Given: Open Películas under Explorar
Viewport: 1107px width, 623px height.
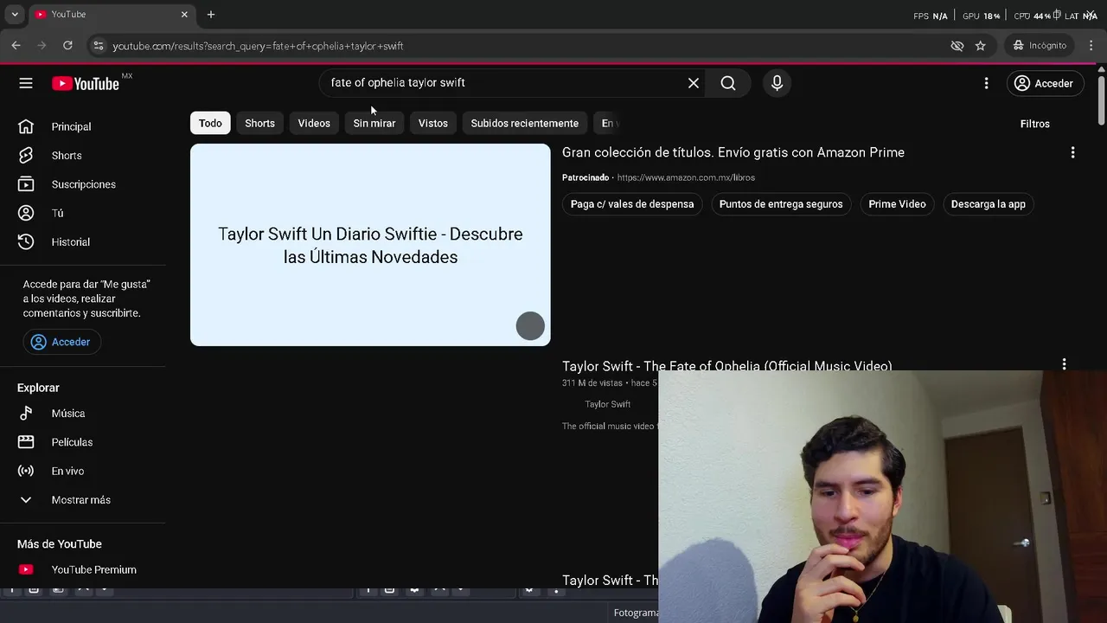Looking at the screenshot, I should (x=82, y=442).
